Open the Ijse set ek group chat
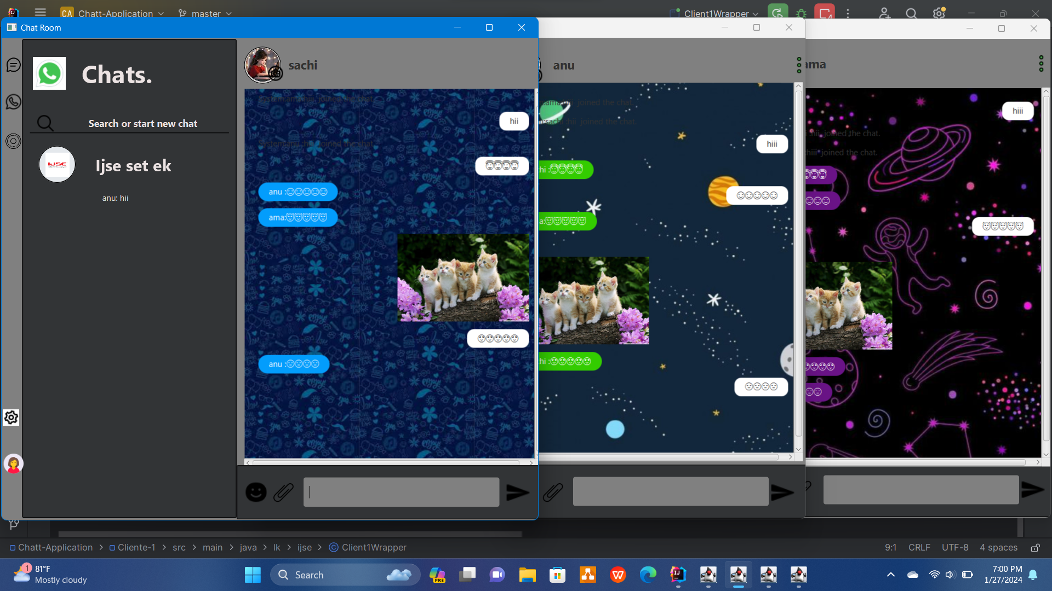1052x591 pixels. 133,166
